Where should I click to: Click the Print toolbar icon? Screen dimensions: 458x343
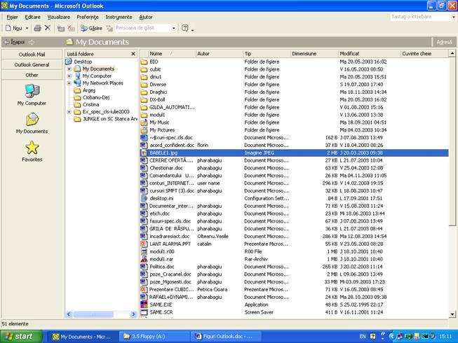pyautogui.click(x=37, y=28)
